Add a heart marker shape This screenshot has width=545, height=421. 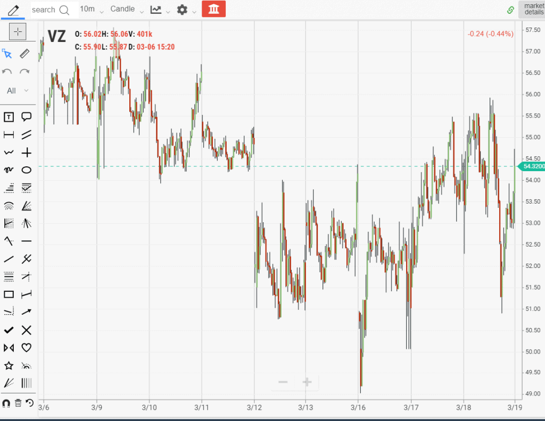click(x=26, y=348)
